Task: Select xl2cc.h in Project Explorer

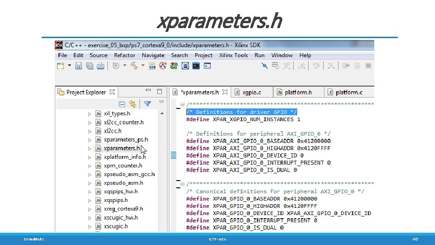Action: click(x=112, y=131)
